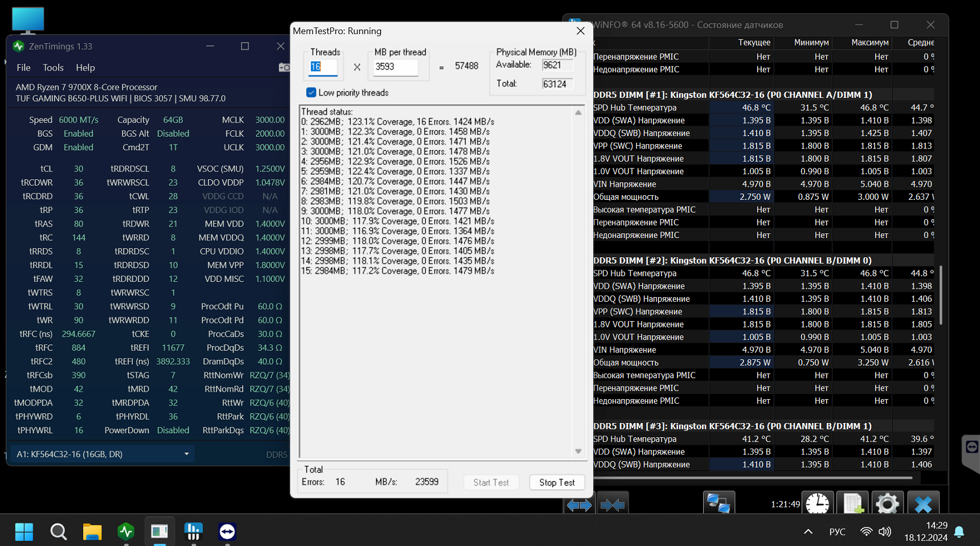Screen dimensions: 980x546
Task: Click HWiNFO logging sheet with plus icon
Action: 853,504
